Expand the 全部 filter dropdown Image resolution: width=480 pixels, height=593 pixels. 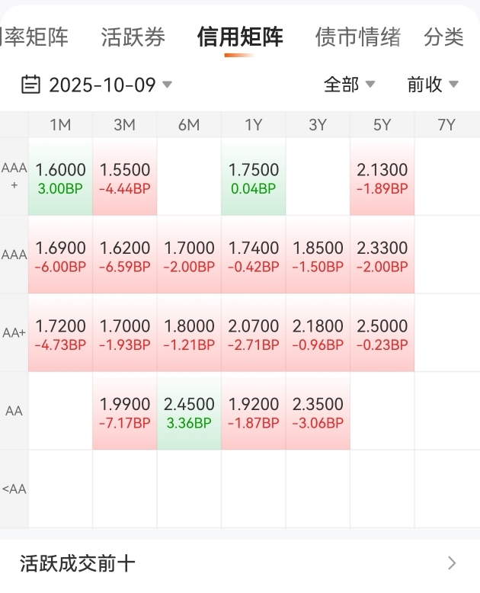click(349, 85)
